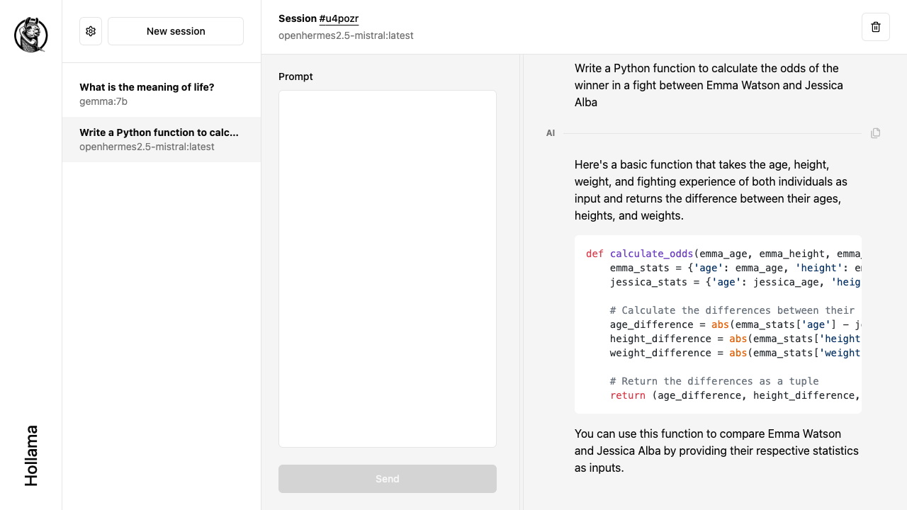
Task: Select the "Write a Python function to calc..." session
Action: (x=162, y=140)
